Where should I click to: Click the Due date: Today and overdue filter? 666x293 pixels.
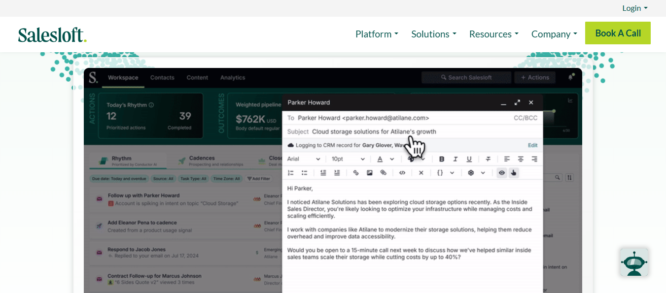click(x=119, y=179)
